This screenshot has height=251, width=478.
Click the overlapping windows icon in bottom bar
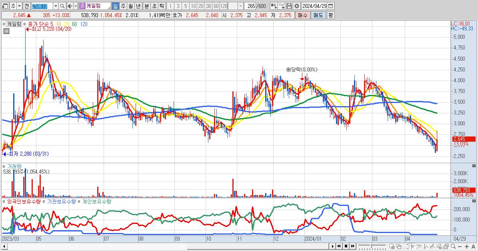click(x=398, y=247)
